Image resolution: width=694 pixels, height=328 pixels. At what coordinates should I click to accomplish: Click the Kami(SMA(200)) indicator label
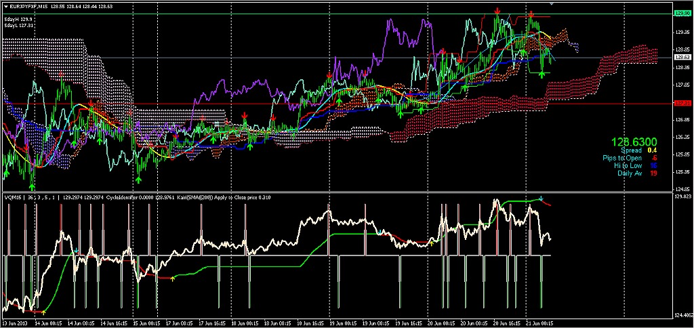coord(196,197)
